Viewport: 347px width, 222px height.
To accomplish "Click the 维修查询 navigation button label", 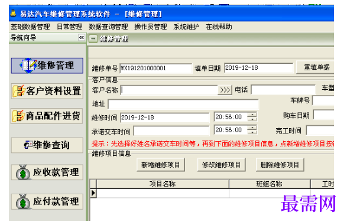I will 51,145.
